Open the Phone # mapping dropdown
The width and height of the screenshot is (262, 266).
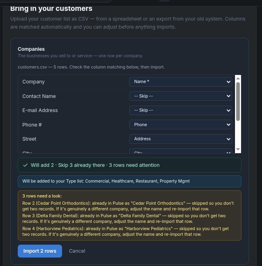pyautogui.click(x=181, y=125)
